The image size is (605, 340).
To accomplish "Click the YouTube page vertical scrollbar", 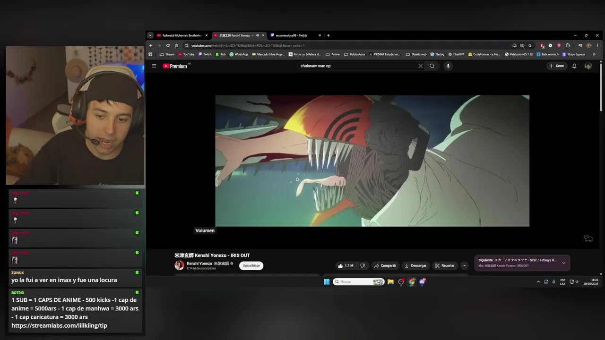I will [601, 87].
